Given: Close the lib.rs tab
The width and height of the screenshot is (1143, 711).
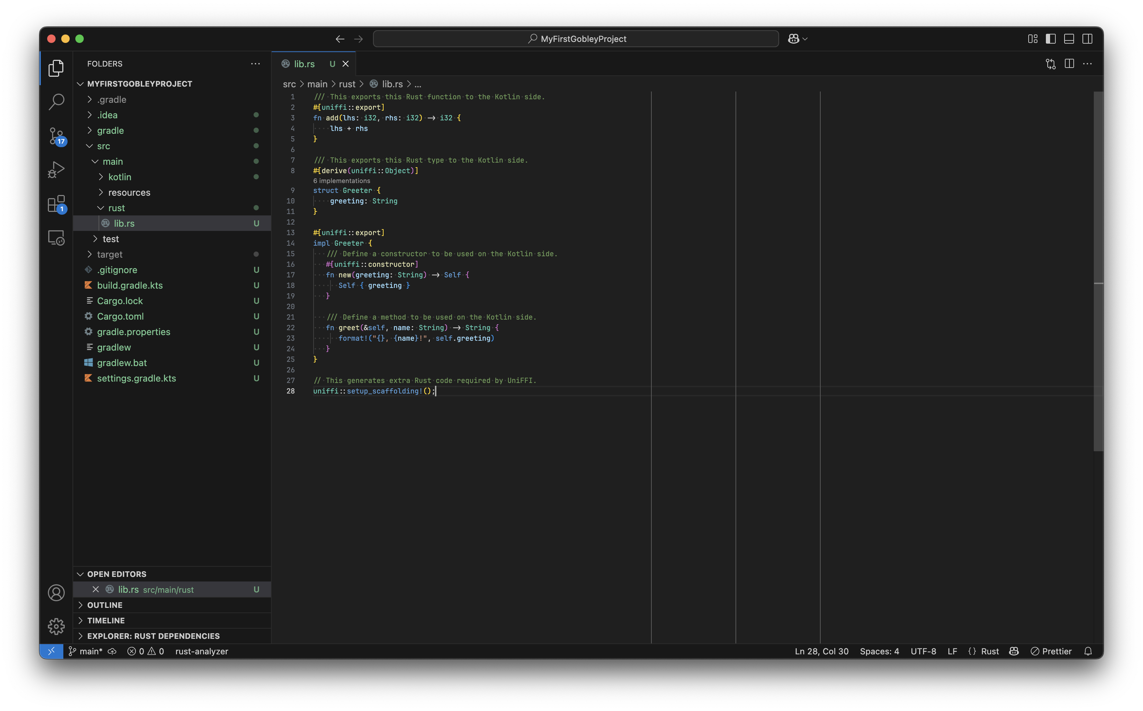Looking at the screenshot, I should (x=346, y=64).
